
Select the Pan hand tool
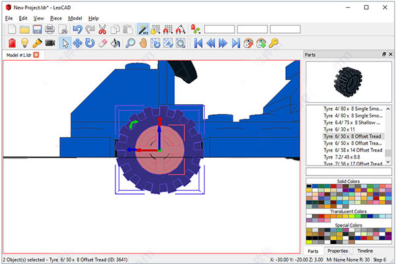click(x=143, y=43)
